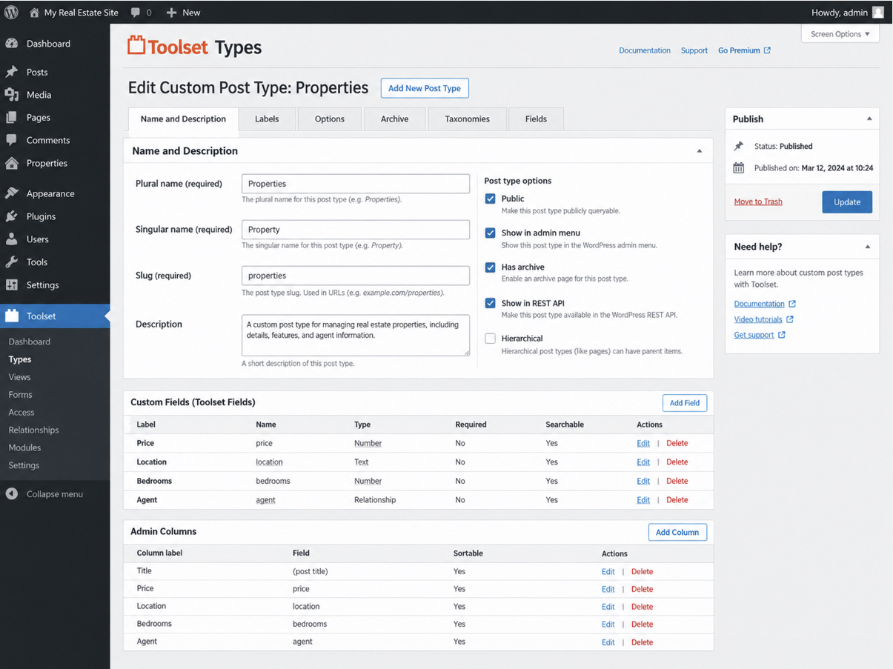
Task: Click the Properties house icon in sidebar
Action: (11, 163)
